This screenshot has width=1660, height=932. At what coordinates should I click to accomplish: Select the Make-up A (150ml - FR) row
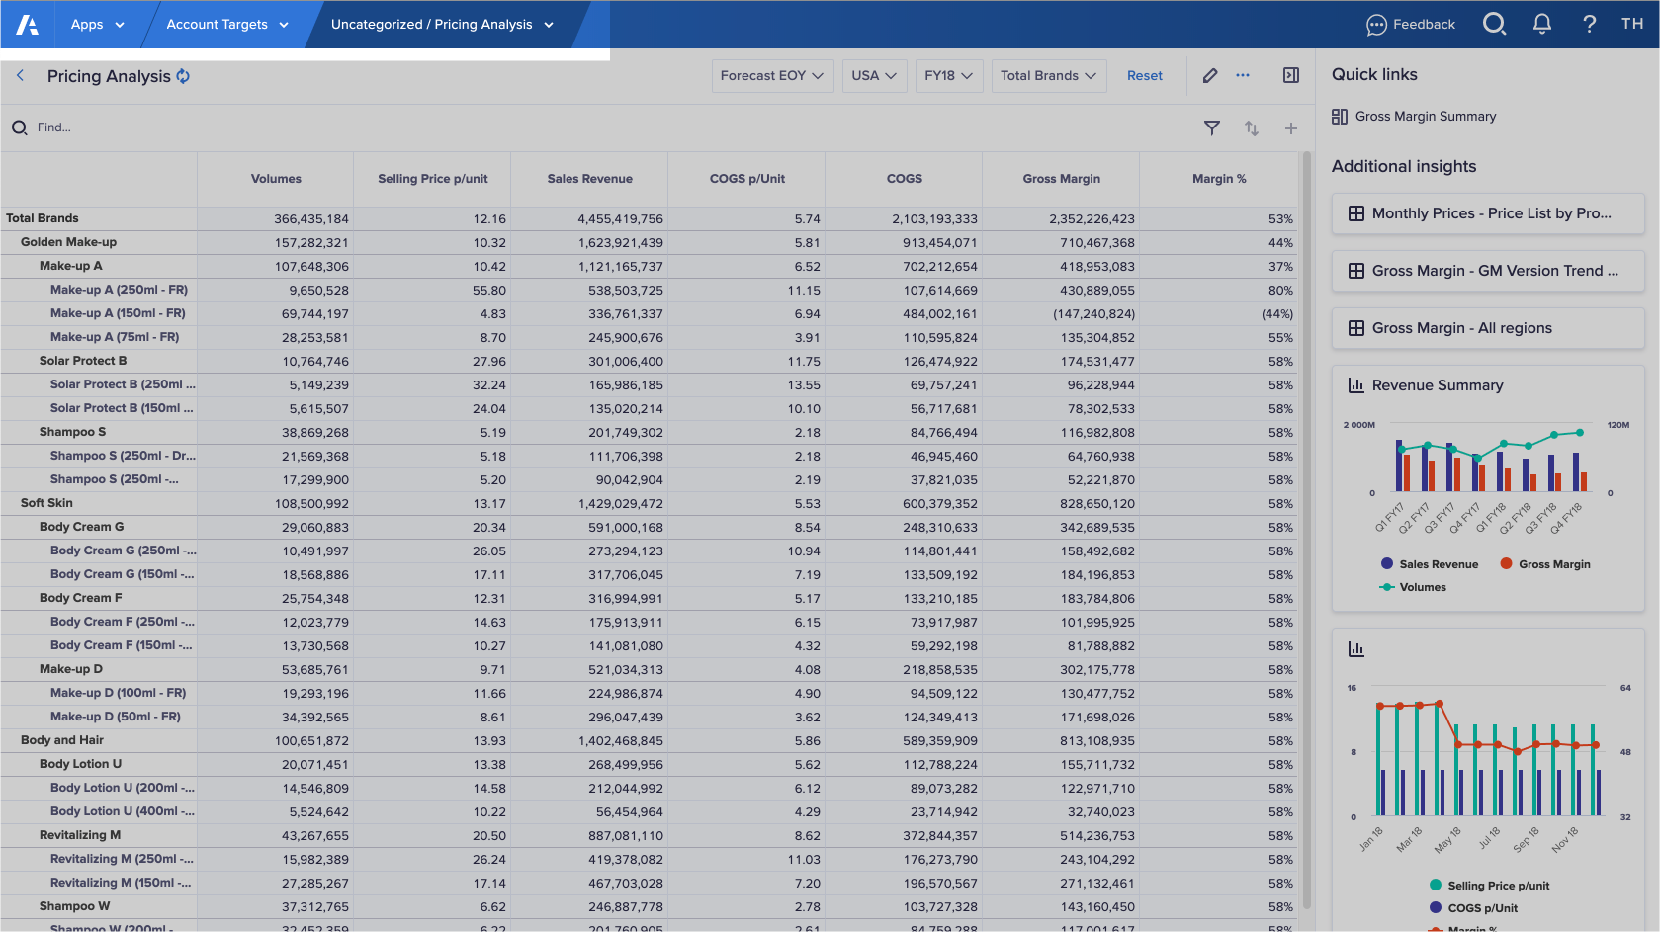point(649,313)
